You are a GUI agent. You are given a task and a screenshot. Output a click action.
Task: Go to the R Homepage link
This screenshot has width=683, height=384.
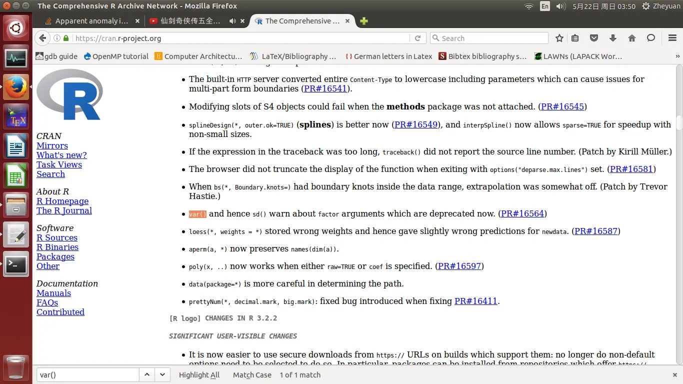(x=62, y=201)
